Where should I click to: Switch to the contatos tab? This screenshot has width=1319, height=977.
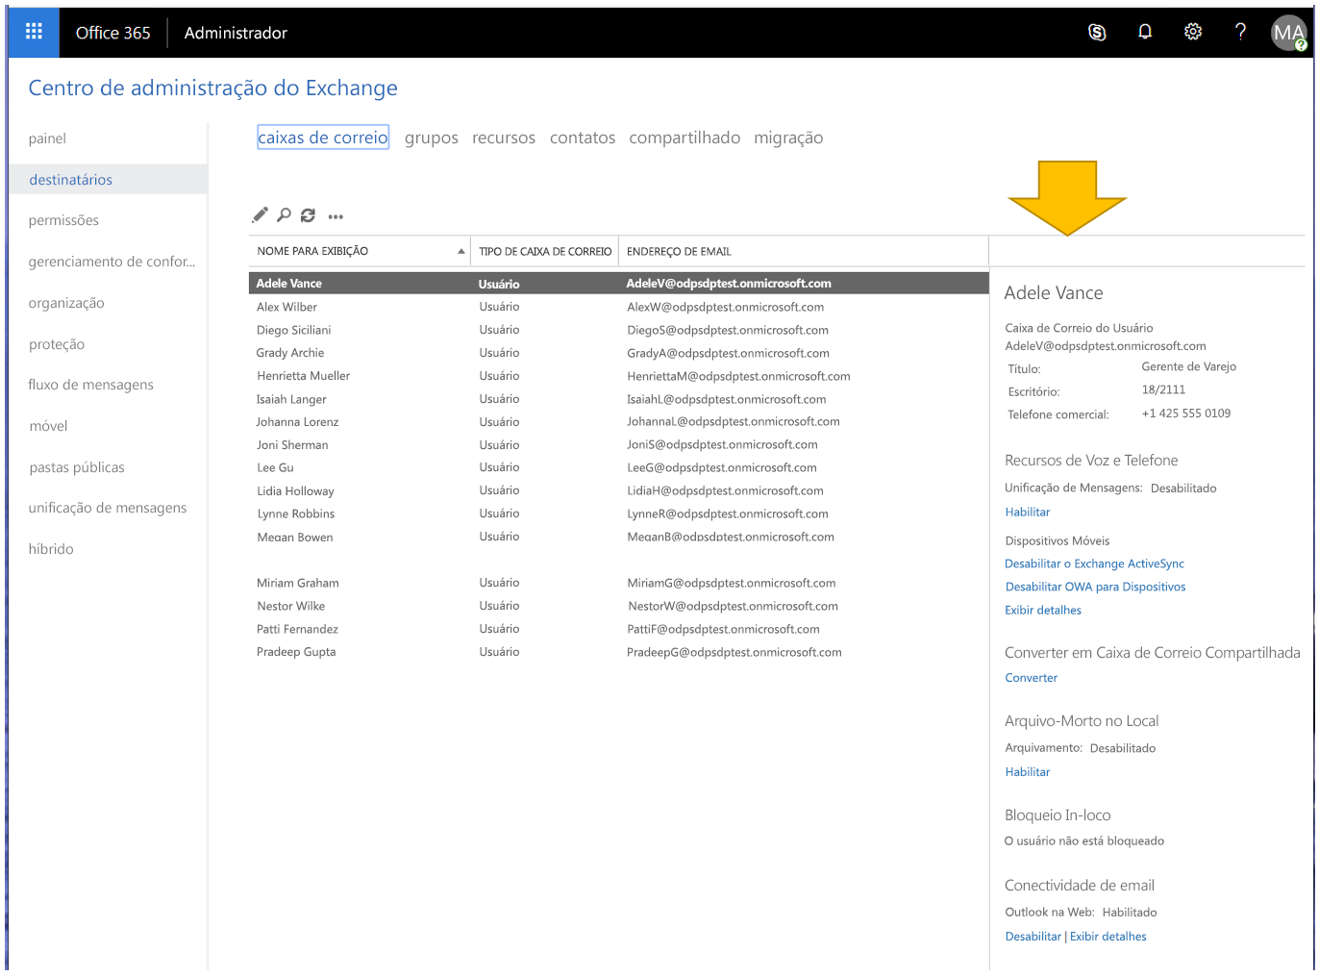(x=583, y=138)
